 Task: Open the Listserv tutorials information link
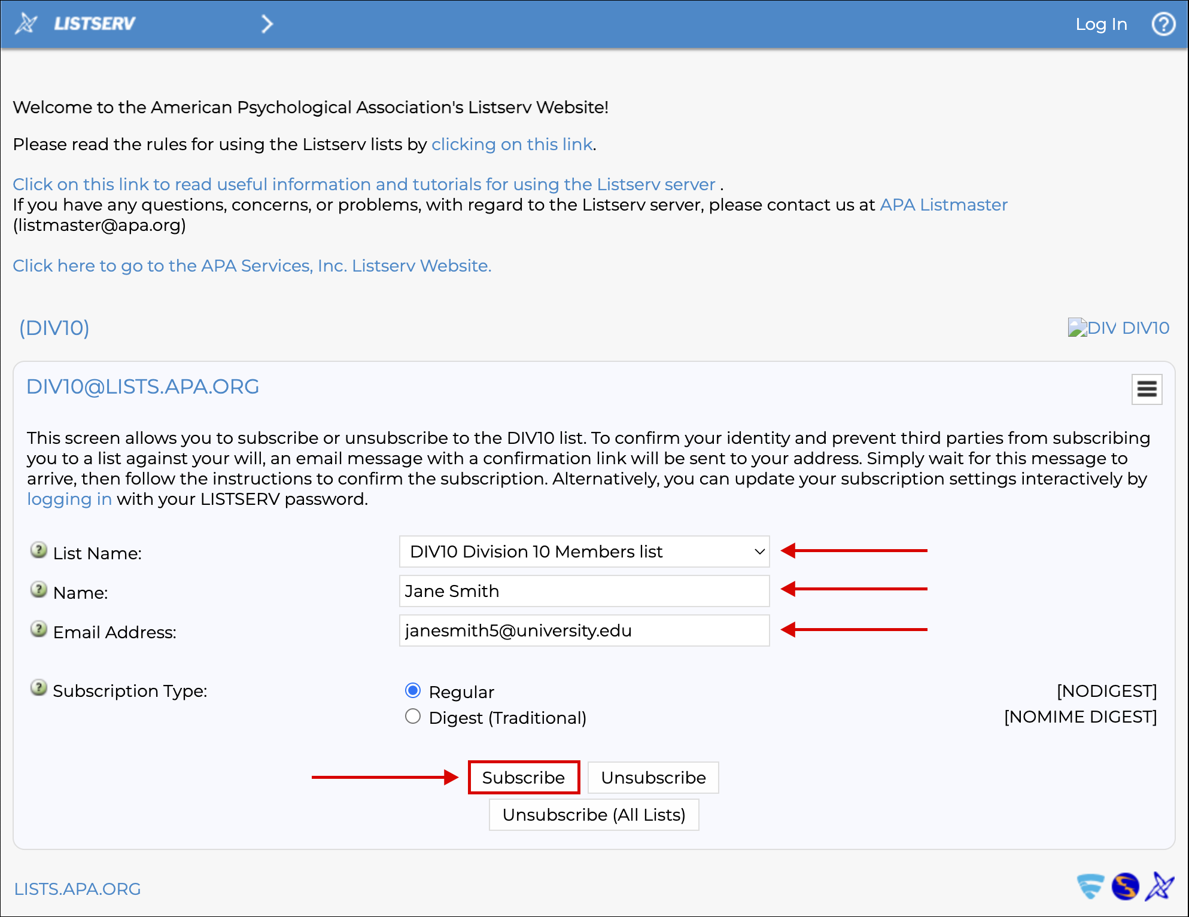[364, 184]
